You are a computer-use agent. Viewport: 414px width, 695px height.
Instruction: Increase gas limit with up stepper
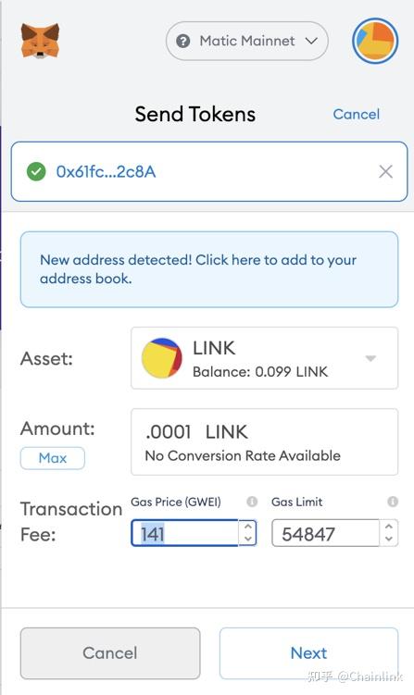click(389, 527)
